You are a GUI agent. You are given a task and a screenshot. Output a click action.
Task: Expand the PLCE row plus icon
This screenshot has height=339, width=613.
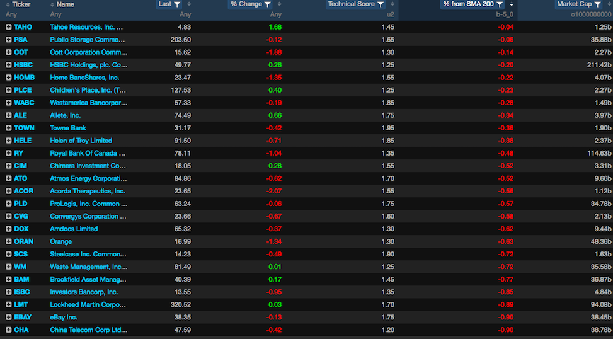point(8,90)
